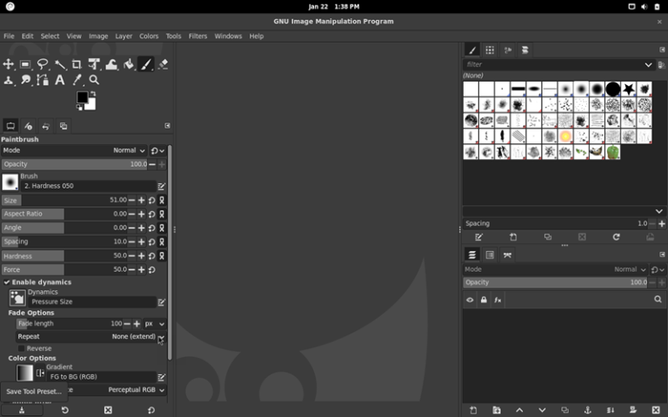Screen dimensions: 668x417
Task: Choose the Bucket Fill tool
Action: coord(128,64)
